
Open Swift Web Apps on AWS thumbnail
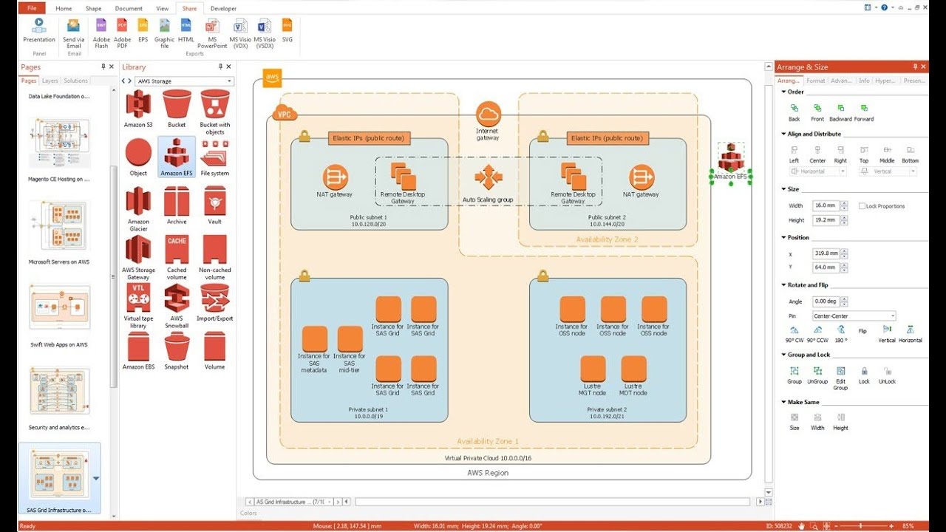point(60,307)
